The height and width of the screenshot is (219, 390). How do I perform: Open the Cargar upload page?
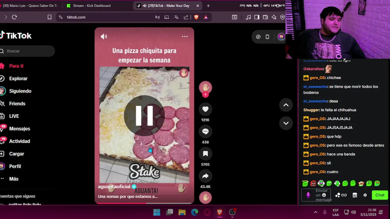point(16,154)
